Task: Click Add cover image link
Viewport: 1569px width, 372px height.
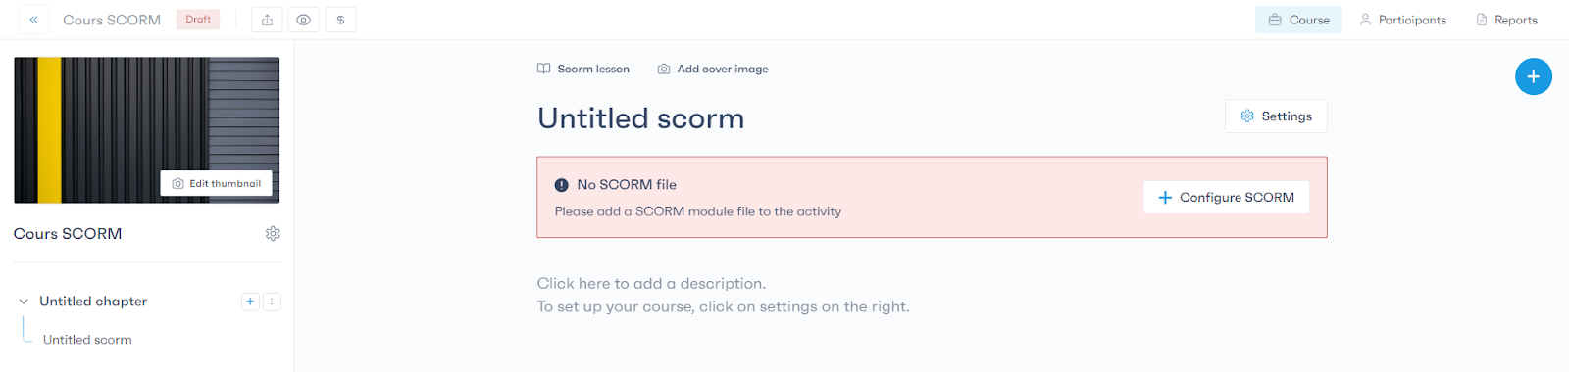Action: (x=713, y=69)
